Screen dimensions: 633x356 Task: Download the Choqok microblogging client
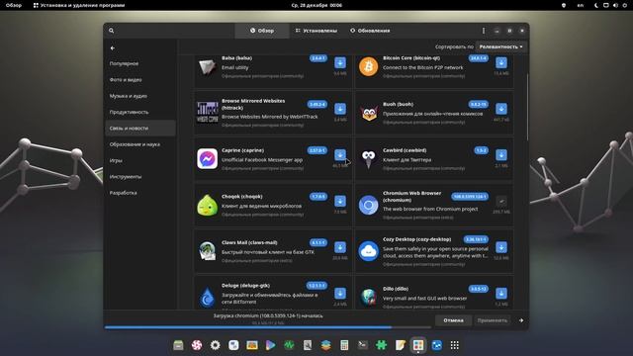[x=340, y=201]
